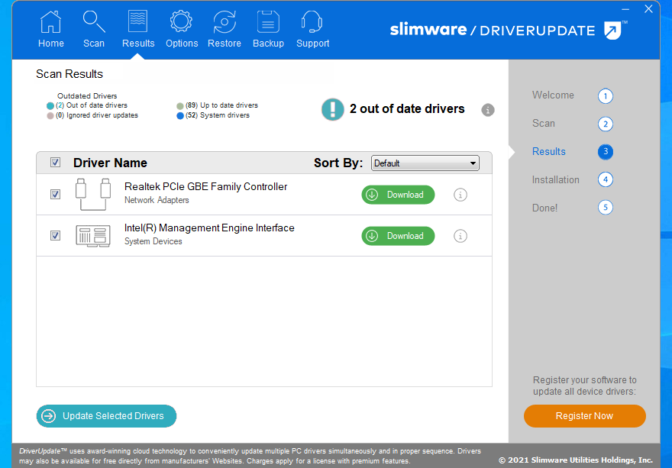This screenshot has height=468, width=672.
Task: Open the Options settings
Action: tap(181, 29)
